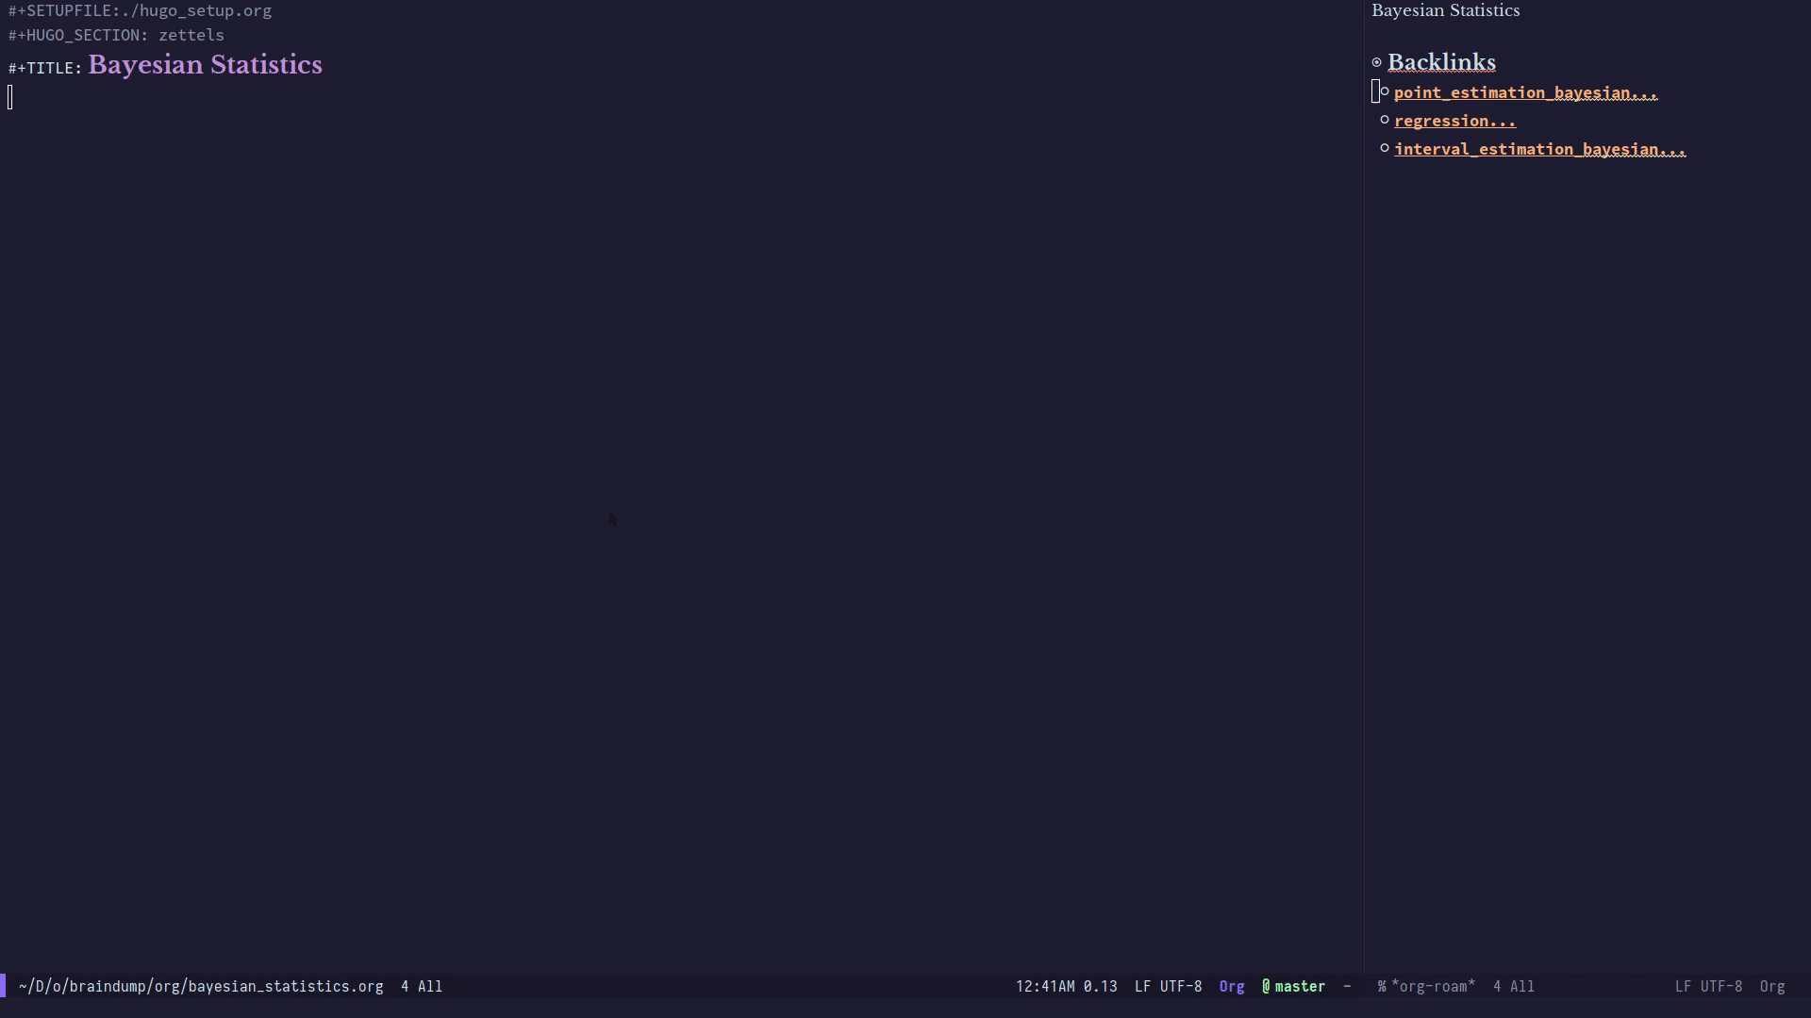Open the interval_estimation_bayesian backlink
1811x1018 pixels.
tap(1539, 149)
